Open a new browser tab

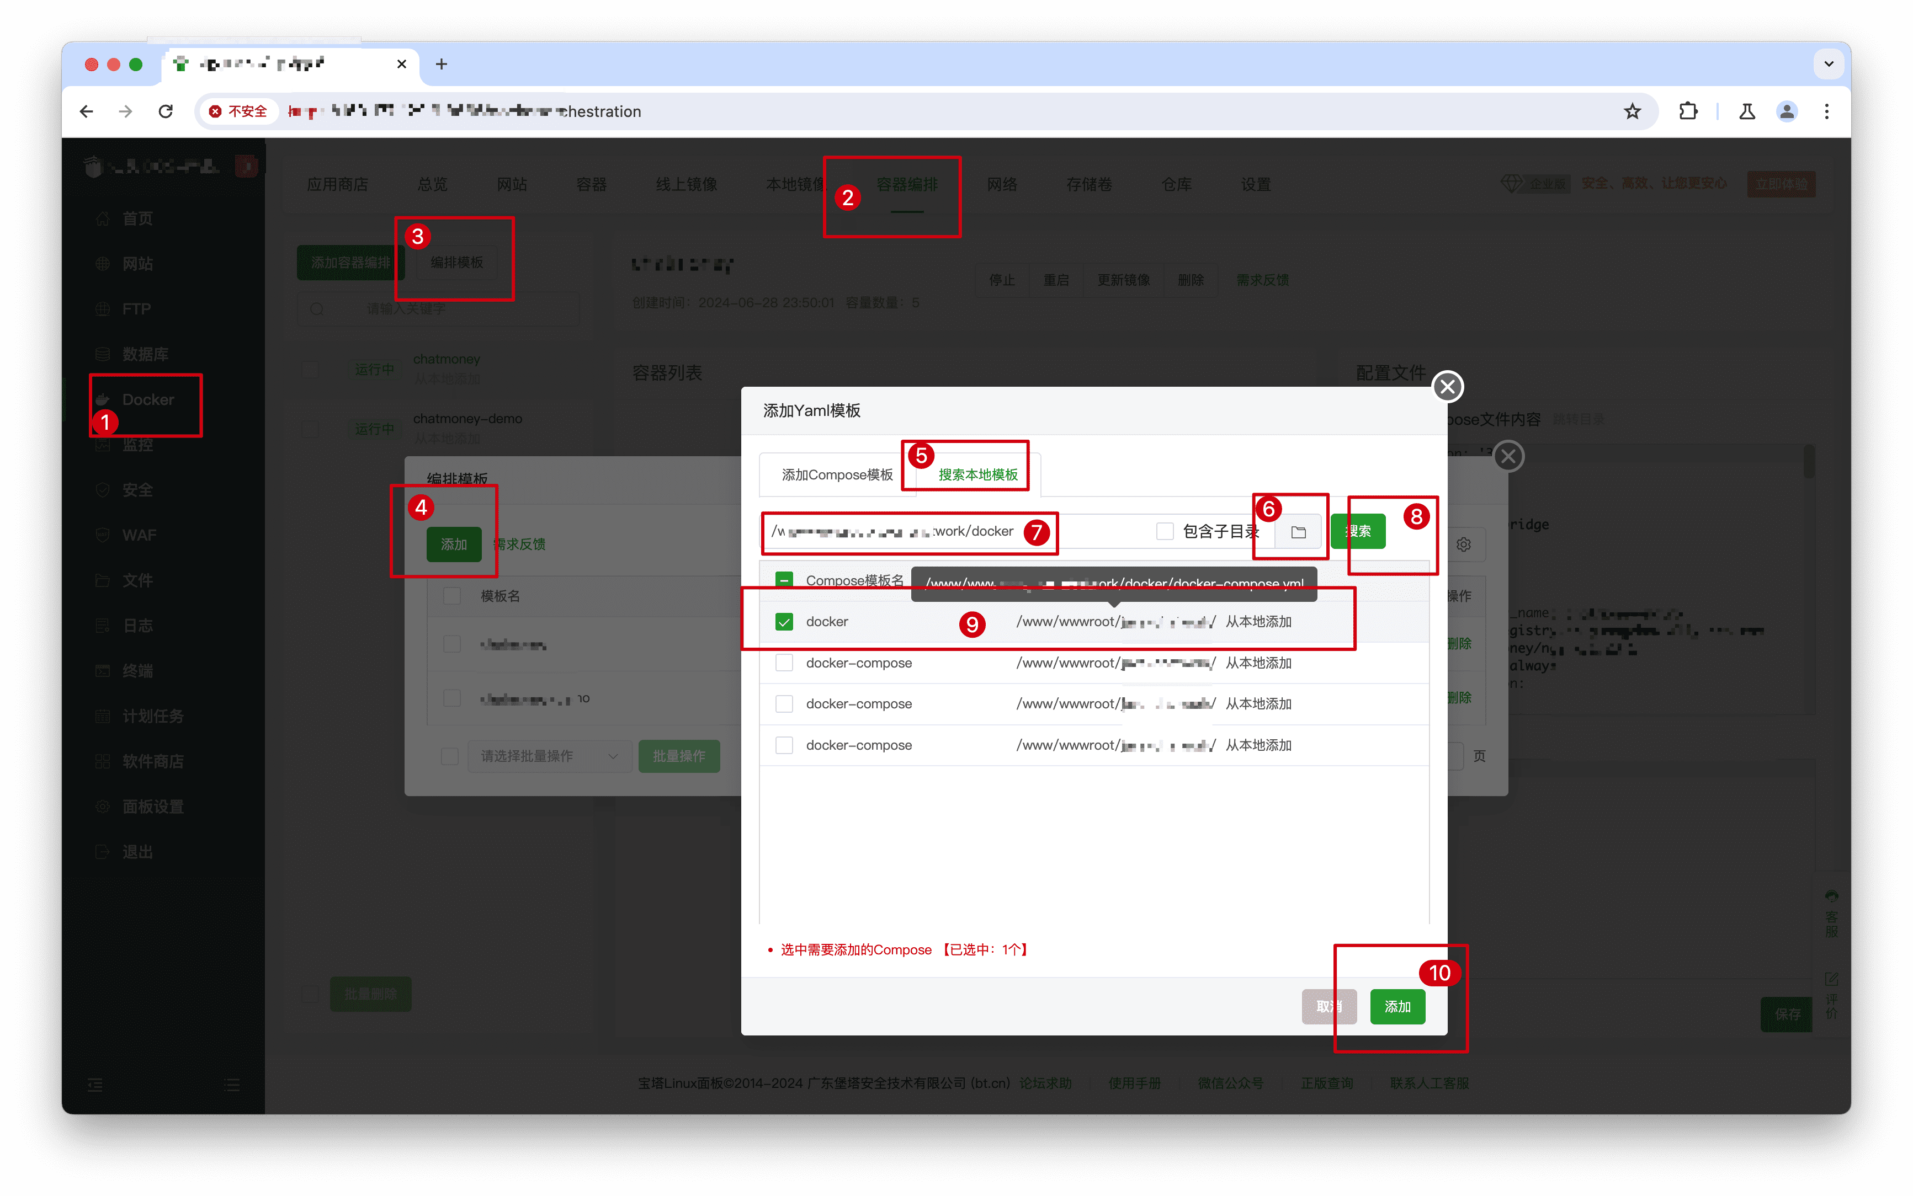click(442, 64)
